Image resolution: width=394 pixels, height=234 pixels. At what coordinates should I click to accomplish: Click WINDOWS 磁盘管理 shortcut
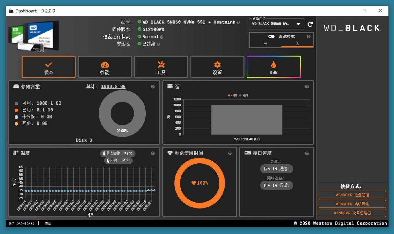tap(352, 195)
